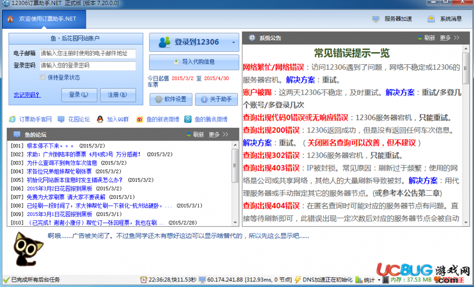Screen dimensions: 474x287
Task: Click the 服务器加速 monitor icon
Action: [x=376, y=19]
